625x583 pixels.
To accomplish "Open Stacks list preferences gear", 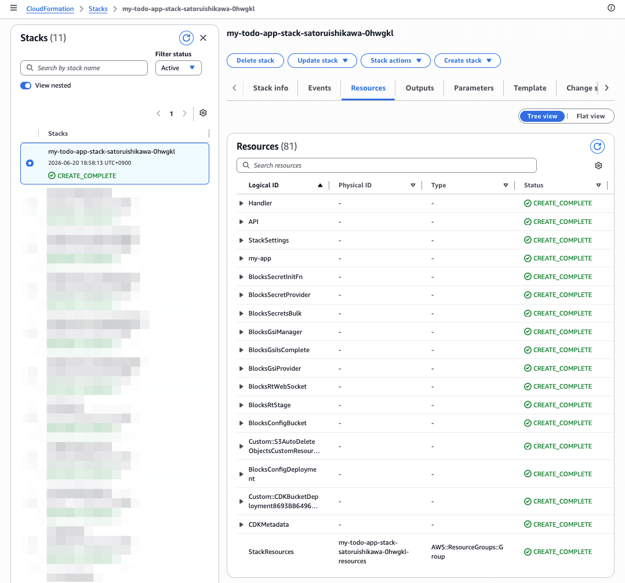I will coord(203,113).
